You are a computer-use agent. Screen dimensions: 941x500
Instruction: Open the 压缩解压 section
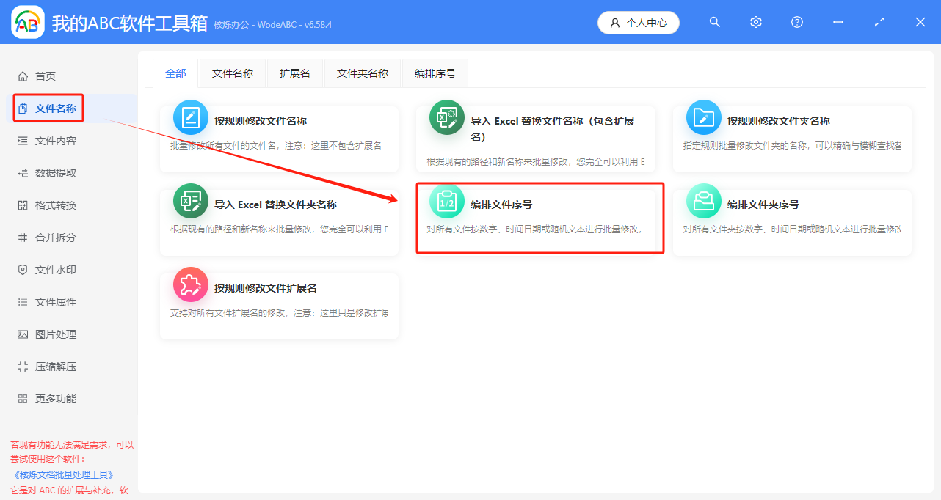tap(47, 366)
